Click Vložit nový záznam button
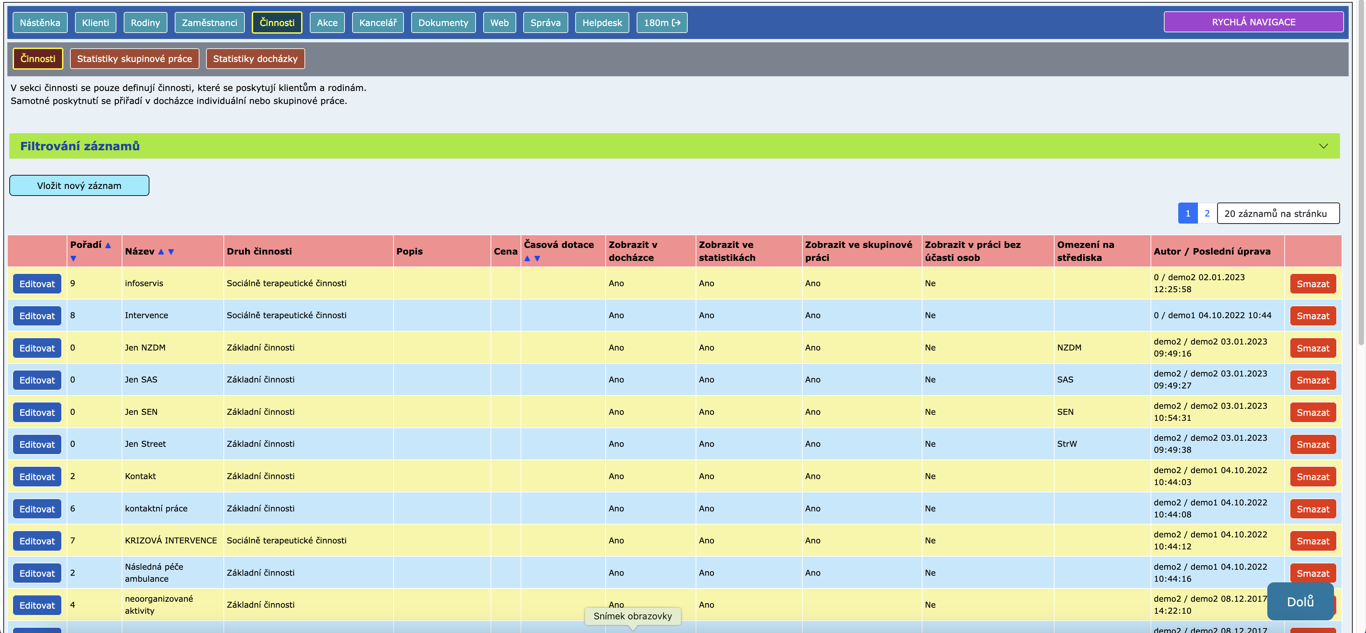Viewport: 1366px width, 633px height. [x=79, y=185]
